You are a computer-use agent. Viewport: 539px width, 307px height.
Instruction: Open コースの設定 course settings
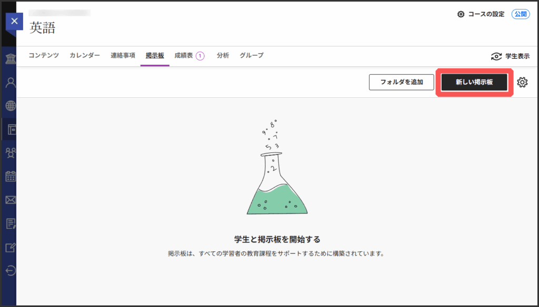tap(481, 14)
